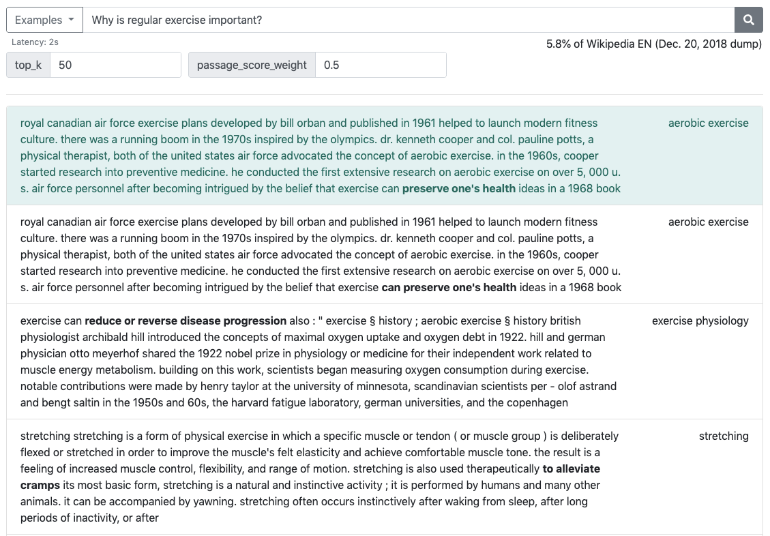Viewport: 770px width, 536px height.
Task: Click the Wikipedia EN dump info text
Action: coord(653,44)
